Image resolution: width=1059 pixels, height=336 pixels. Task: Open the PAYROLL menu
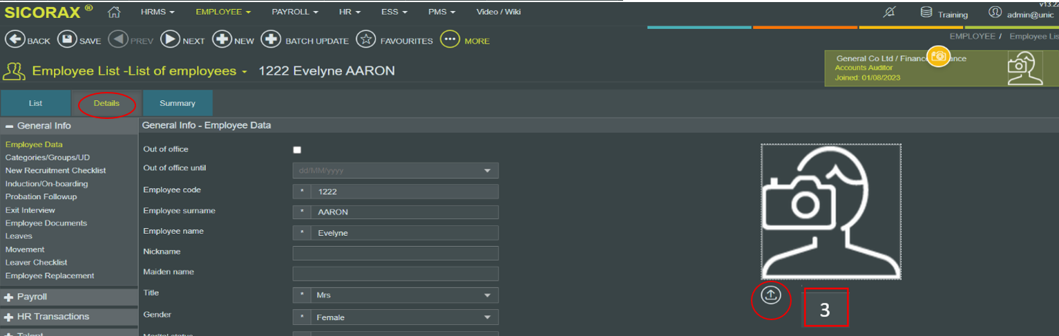(x=295, y=12)
